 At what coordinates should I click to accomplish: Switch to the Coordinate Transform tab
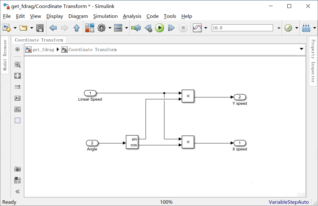[39, 40]
